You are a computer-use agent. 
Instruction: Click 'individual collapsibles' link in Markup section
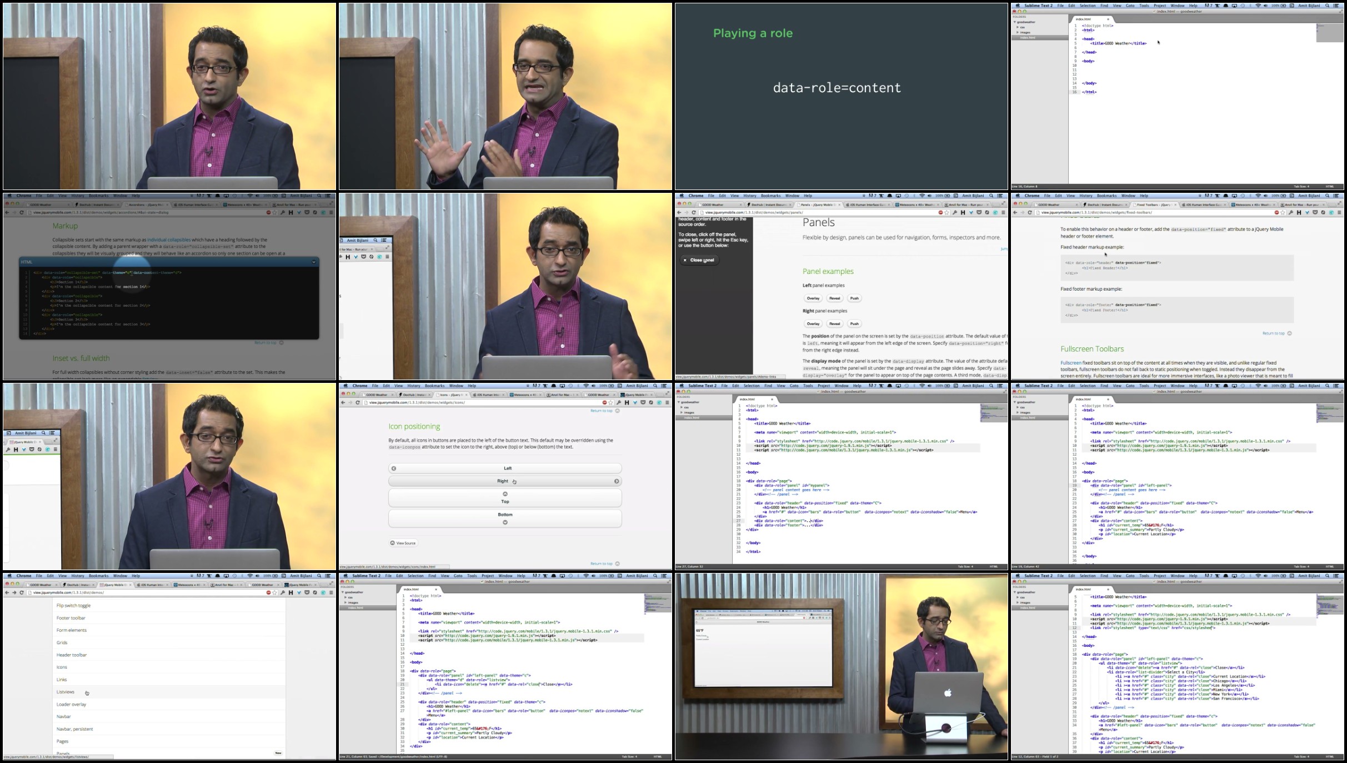pyautogui.click(x=169, y=240)
